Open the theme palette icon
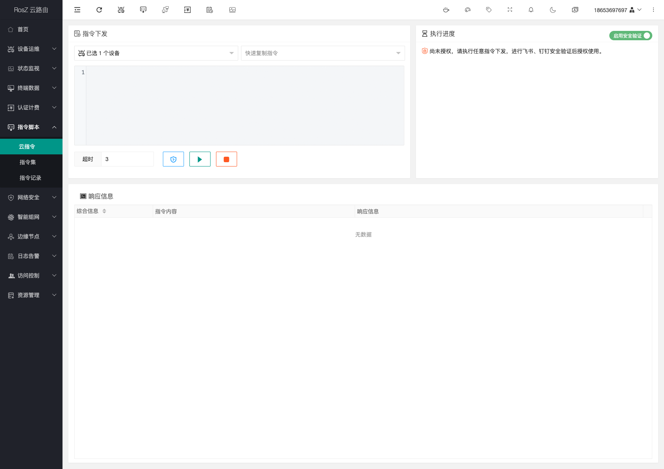 [468, 10]
